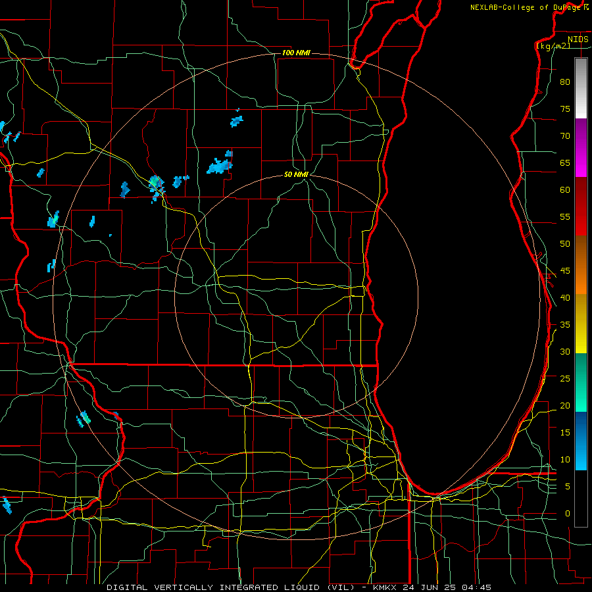
Task: Pick the purple-magenta band of the color bar
Action: tap(581, 148)
